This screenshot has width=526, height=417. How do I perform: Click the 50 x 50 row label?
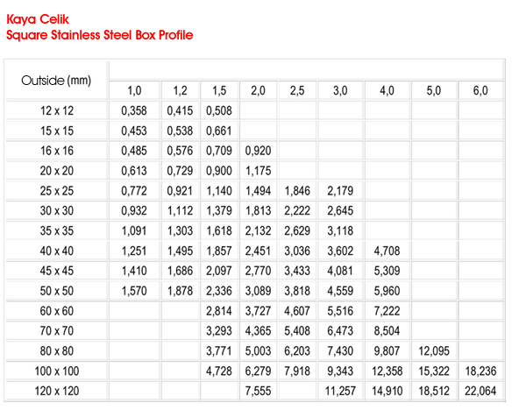(56, 290)
